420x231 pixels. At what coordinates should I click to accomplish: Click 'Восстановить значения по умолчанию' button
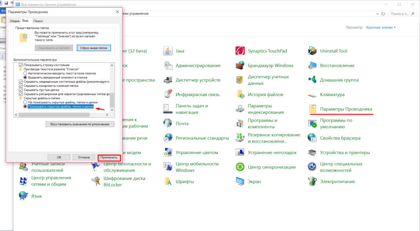point(80,124)
